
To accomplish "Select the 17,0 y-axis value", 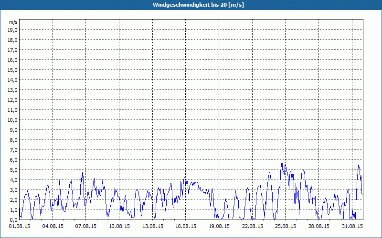I will [x=13, y=50].
